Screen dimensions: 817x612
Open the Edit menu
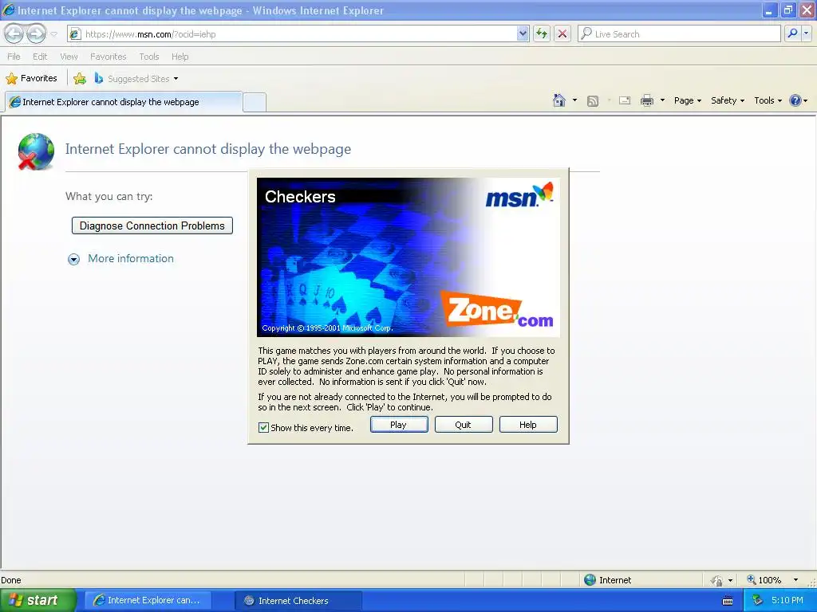pos(40,57)
